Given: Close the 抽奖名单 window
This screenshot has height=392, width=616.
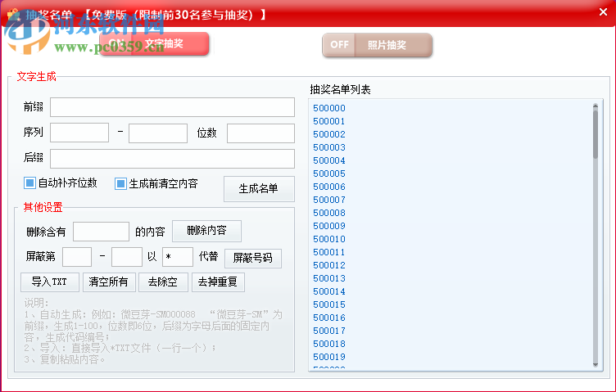Looking at the screenshot, I should tap(604, 12).
